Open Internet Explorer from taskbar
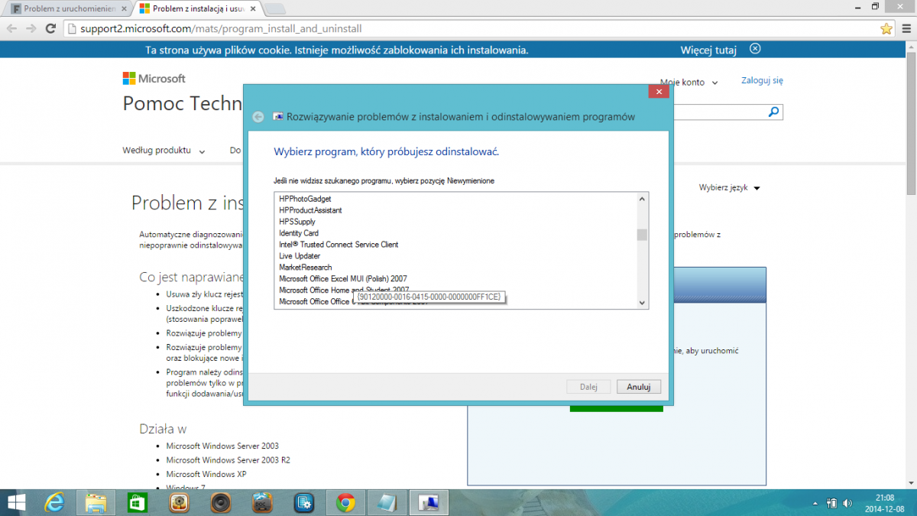Screen dimensions: 917x516 coord(55,502)
